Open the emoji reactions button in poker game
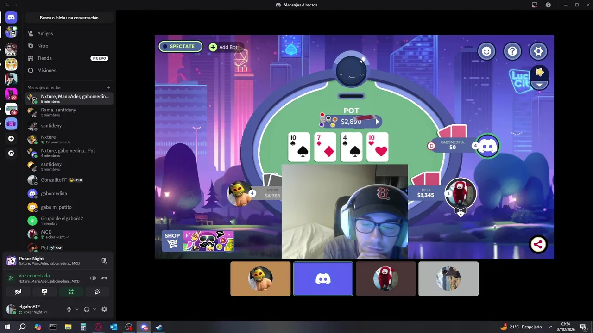Image resolution: width=593 pixels, height=333 pixels. pyautogui.click(x=486, y=51)
